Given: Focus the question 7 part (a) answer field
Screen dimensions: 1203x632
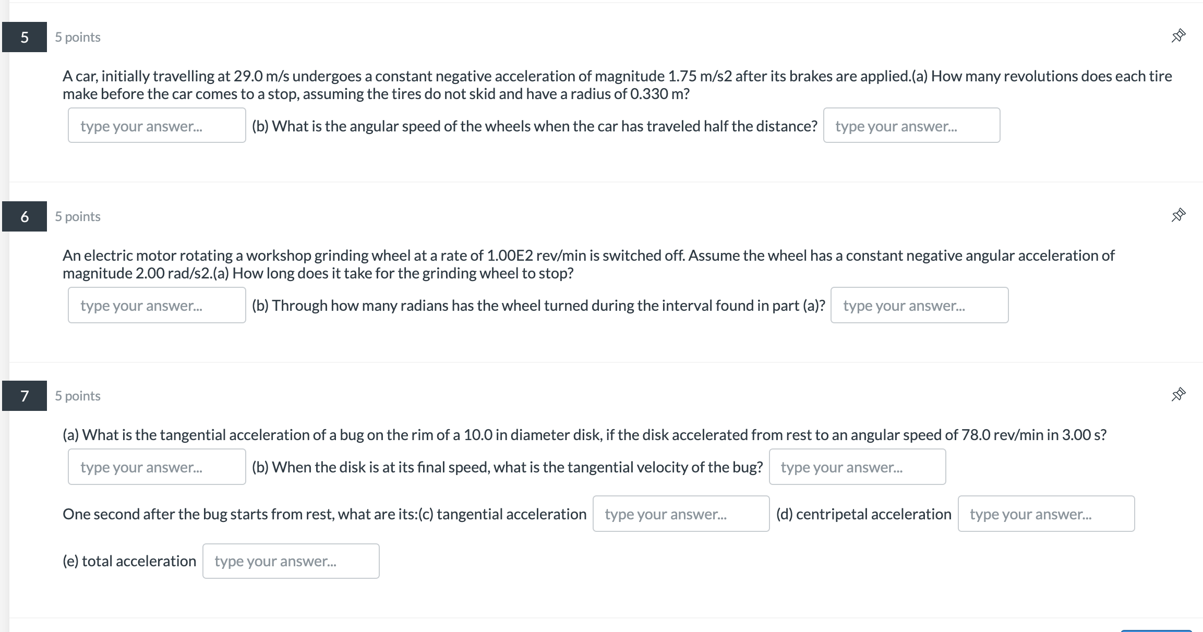Looking at the screenshot, I should (x=157, y=467).
